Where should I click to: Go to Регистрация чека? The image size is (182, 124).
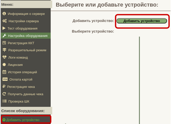pyautogui.click(x=21, y=87)
